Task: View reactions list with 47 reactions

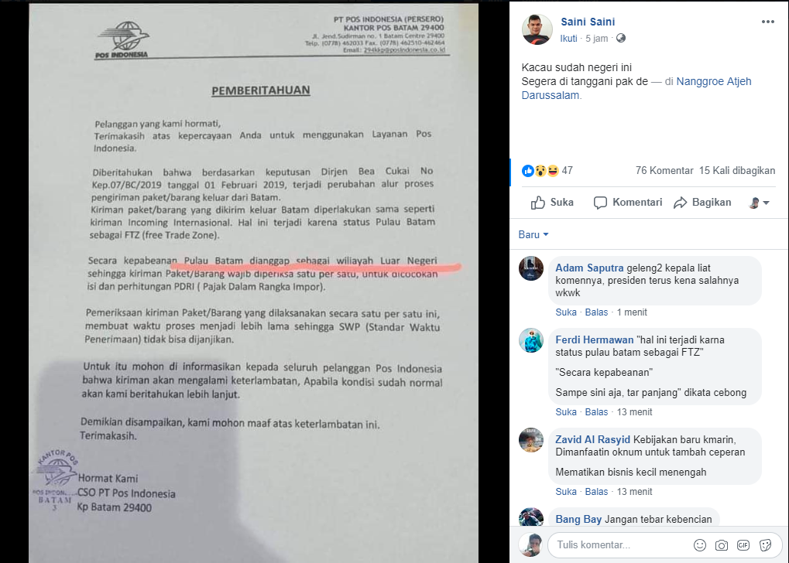Action: coord(547,171)
